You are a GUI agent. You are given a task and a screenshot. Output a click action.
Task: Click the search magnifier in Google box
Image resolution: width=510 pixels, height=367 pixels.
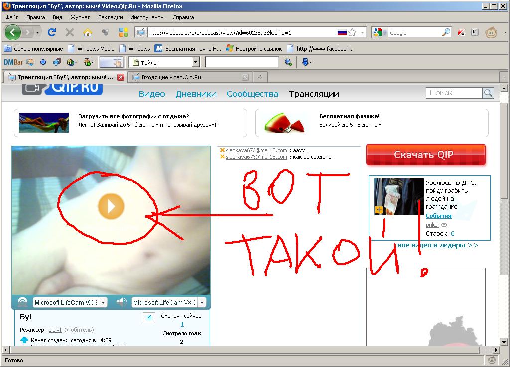pos(446,32)
